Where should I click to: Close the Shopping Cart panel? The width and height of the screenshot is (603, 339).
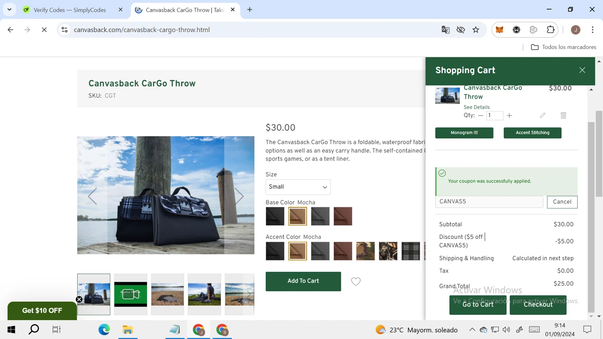[x=582, y=70]
